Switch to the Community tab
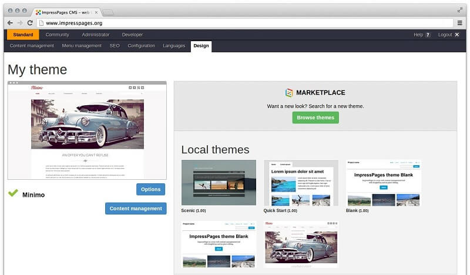This screenshot has width=470, height=275. coord(57,35)
